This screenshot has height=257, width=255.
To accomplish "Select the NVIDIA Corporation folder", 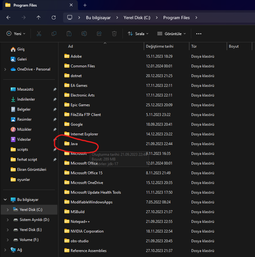I will click(84, 231).
